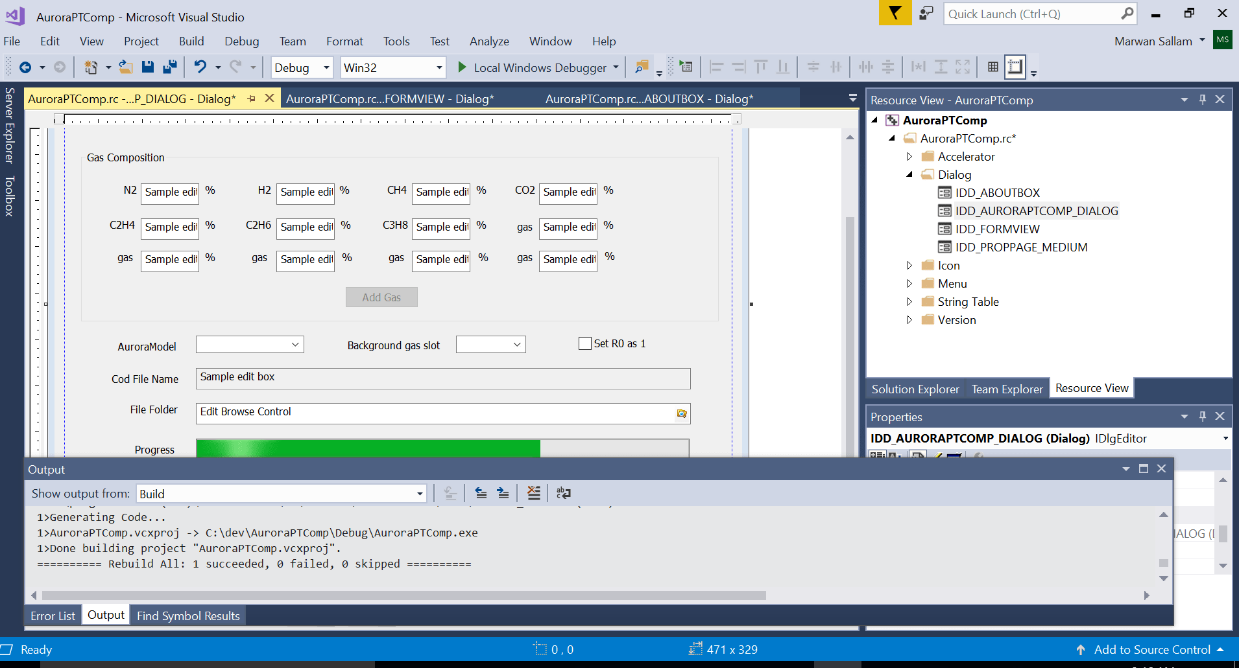This screenshot has width=1239, height=668.
Task: Collapse the Dialog folder in Resource View
Action: [909, 174]
